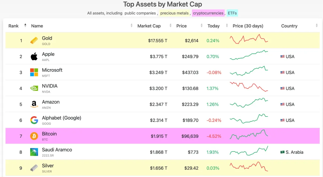Click the Saudi Aramco logo icon

point(34,152)
